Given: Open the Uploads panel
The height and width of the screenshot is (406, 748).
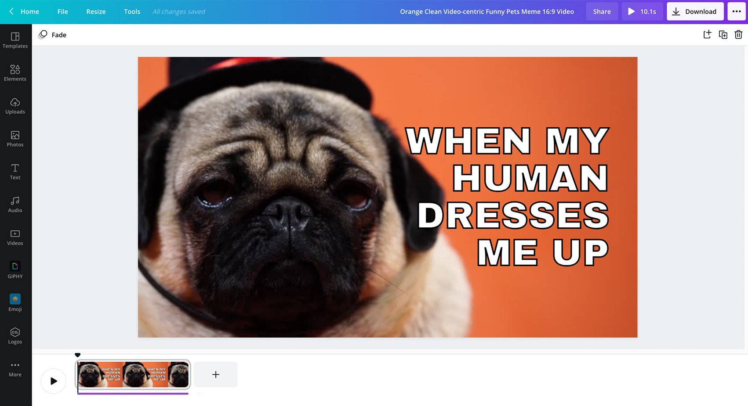Looking at the screenshot, I should [x=15, y=106].
